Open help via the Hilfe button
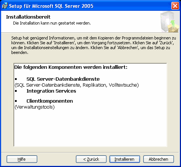The height and width of the screenshot is (167, 181). [x=22, y=159]
